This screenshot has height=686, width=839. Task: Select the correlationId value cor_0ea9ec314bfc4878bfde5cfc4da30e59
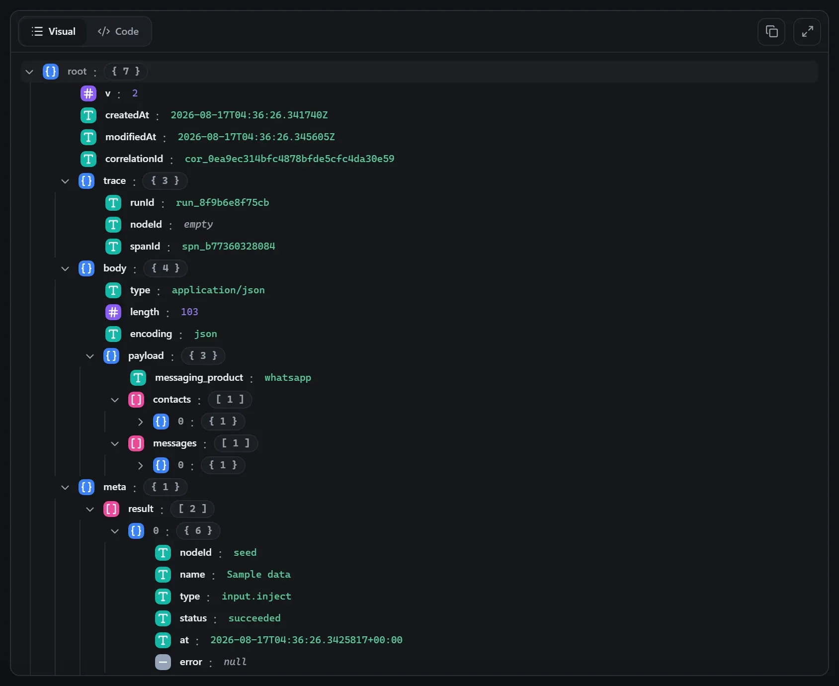coord(290,159)
